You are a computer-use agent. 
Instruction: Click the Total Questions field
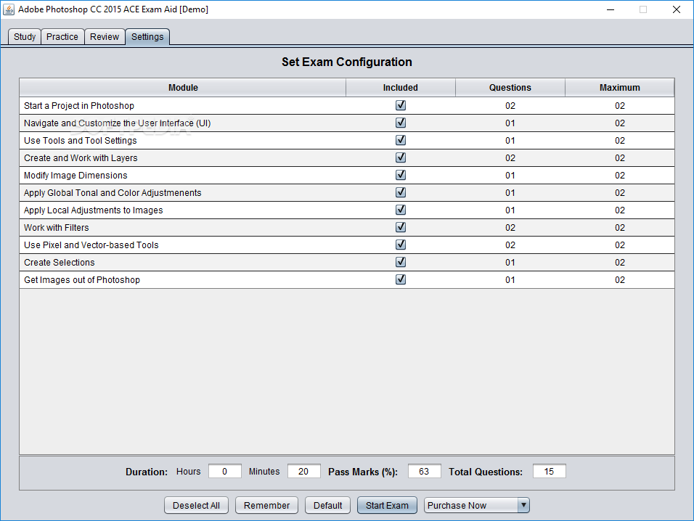pos(549,471)
